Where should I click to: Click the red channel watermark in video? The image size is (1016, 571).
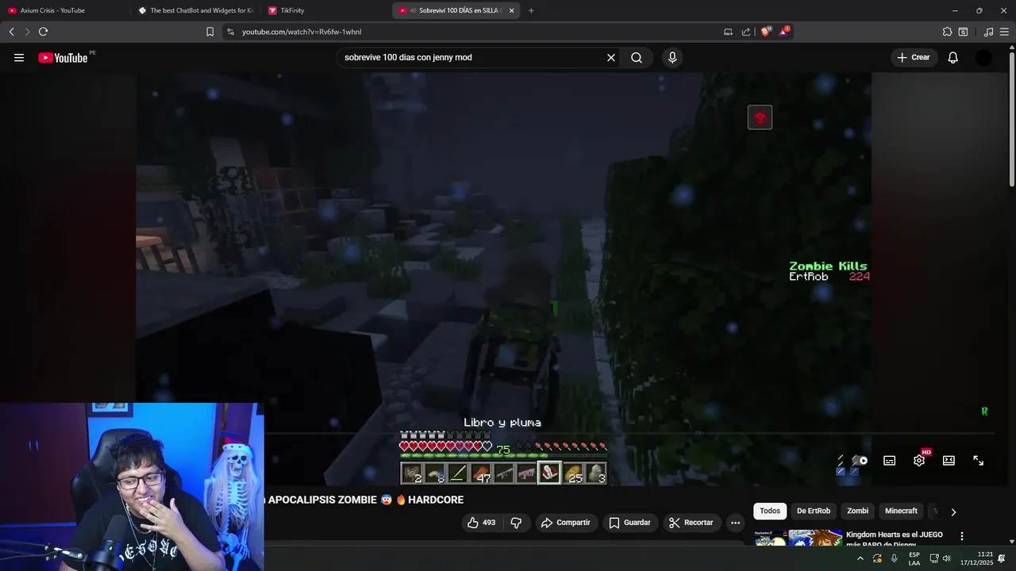tap(760, 117)
